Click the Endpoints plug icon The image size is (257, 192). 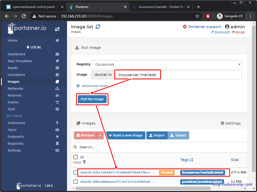pos(57,137)
